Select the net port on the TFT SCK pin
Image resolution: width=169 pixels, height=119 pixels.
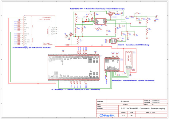click(19, 30)
